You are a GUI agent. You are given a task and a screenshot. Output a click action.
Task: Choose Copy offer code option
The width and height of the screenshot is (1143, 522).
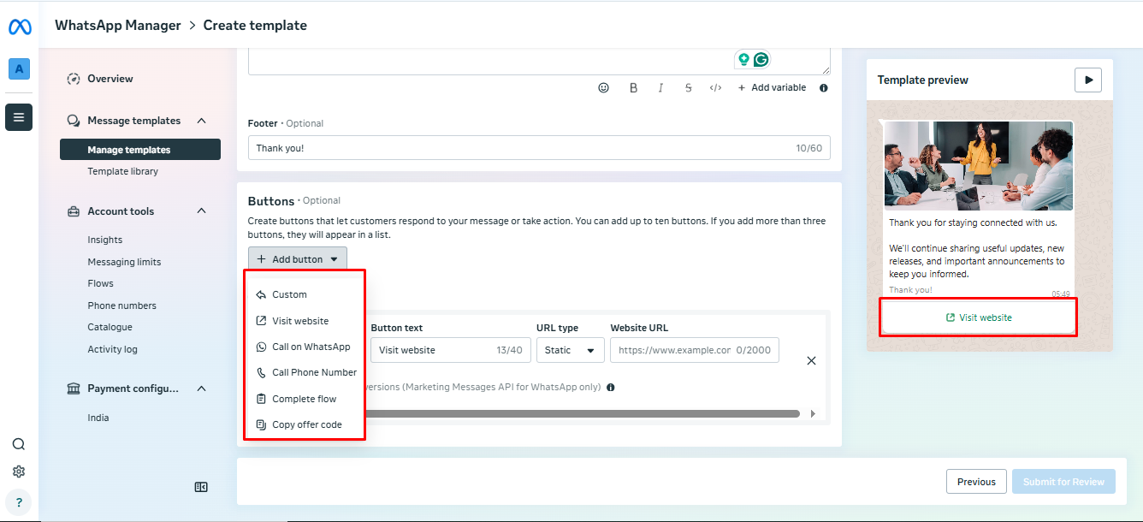point(305,424)
